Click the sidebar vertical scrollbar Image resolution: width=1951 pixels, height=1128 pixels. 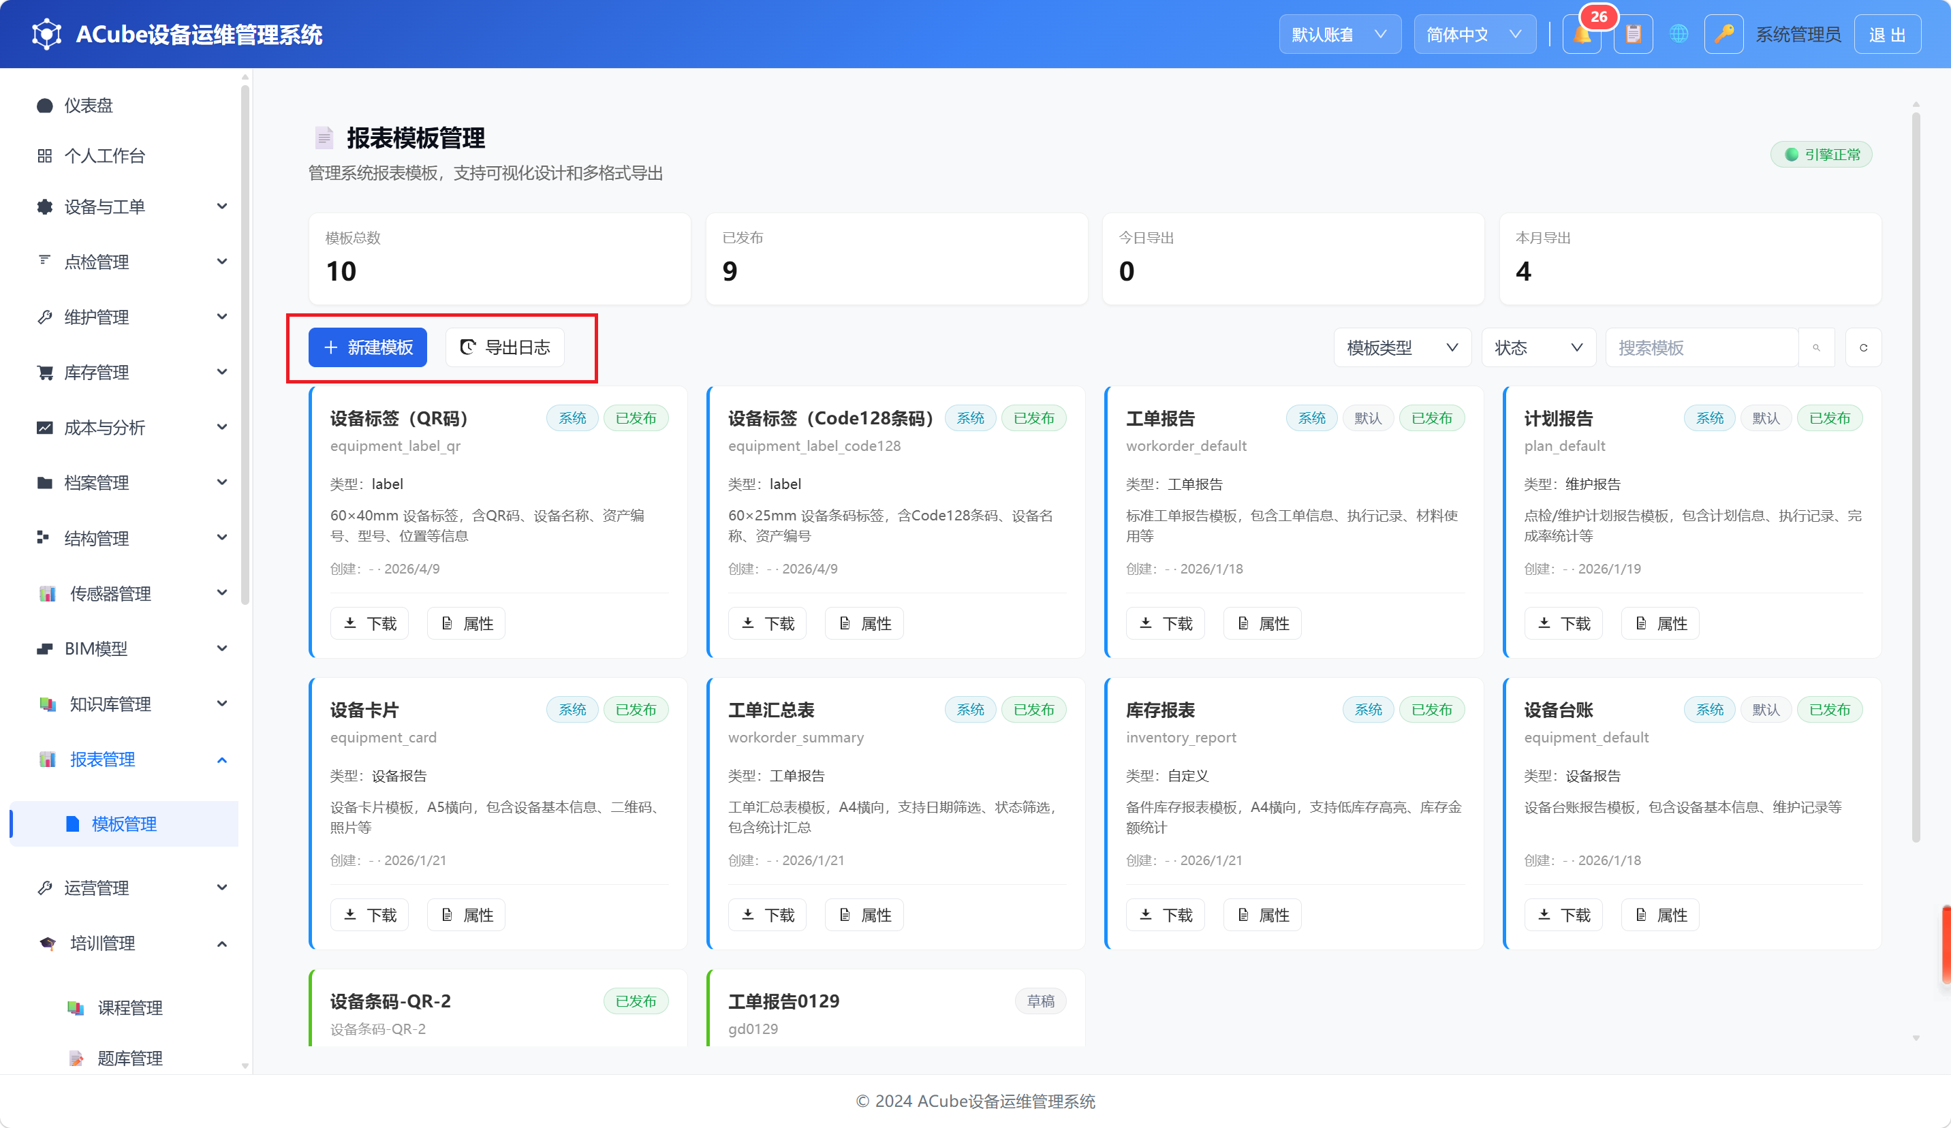(x=245, y=345)
